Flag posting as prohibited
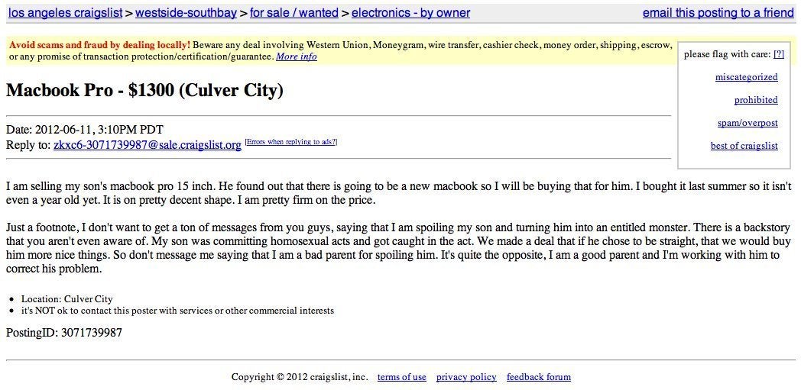The image size is (801, 390). (756, 100)
